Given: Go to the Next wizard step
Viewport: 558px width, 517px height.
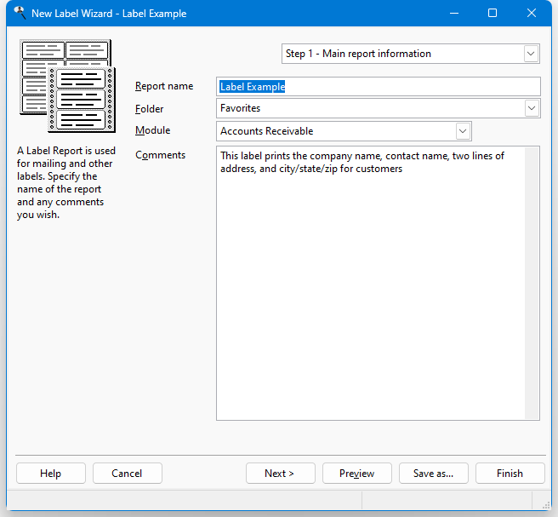Looking at the screenshot, I should tap(280, 474).
